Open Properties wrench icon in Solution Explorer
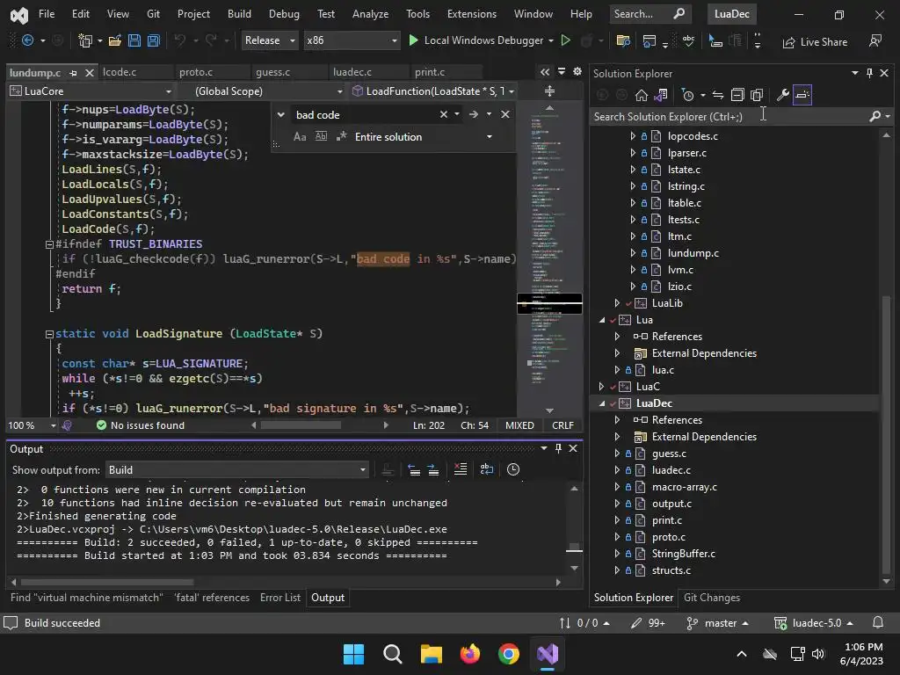The width and height of the screenshot is (900, 675). point(782,95)
